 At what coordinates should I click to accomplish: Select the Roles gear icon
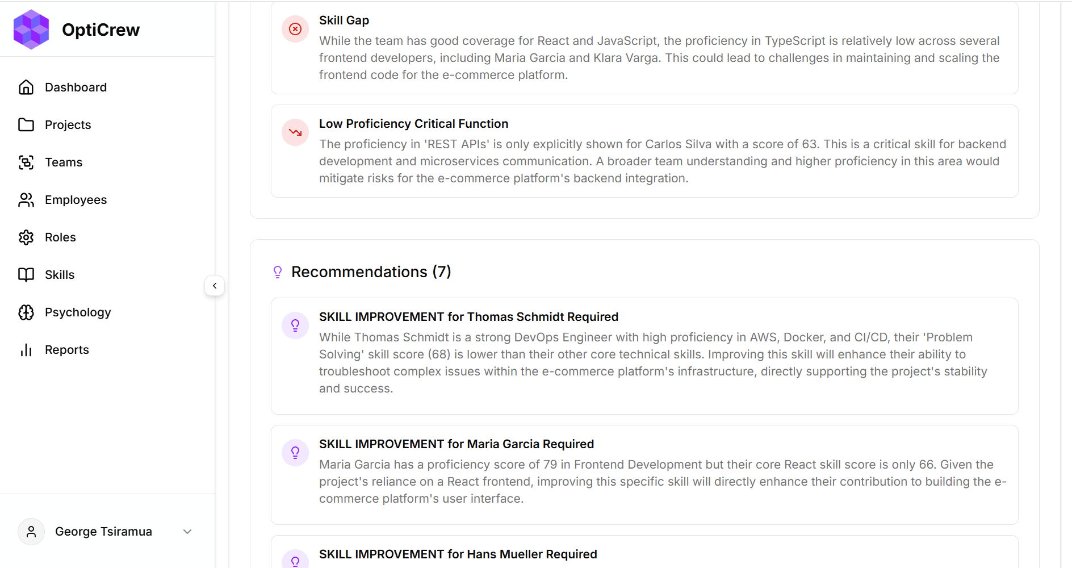click(26, 237)
